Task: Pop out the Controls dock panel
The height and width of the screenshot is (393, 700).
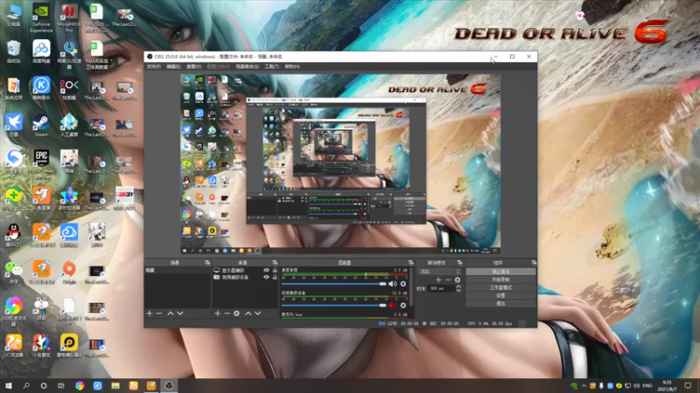Action: click(x=534, y=263)
